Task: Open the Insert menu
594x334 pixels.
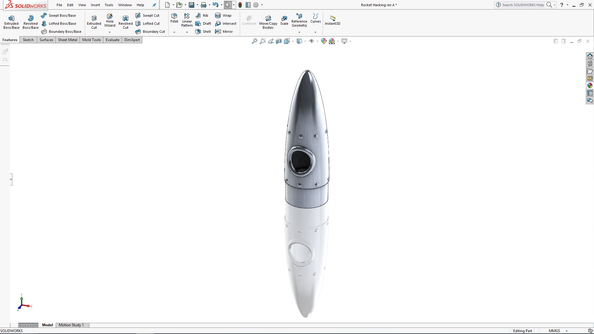Action: click(95, 5)
